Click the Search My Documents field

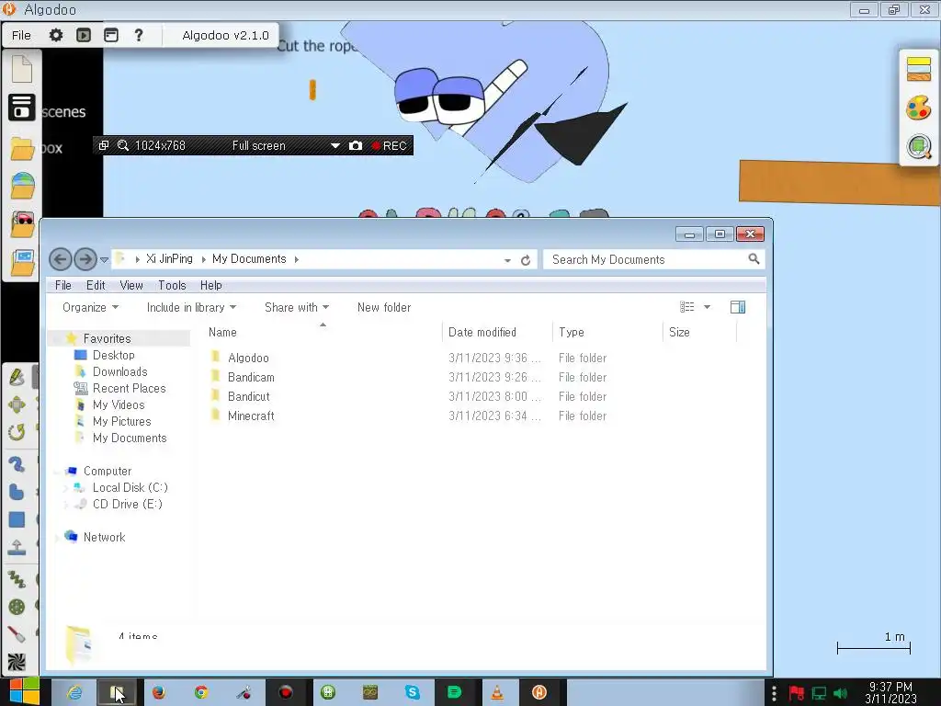(653, 259)
